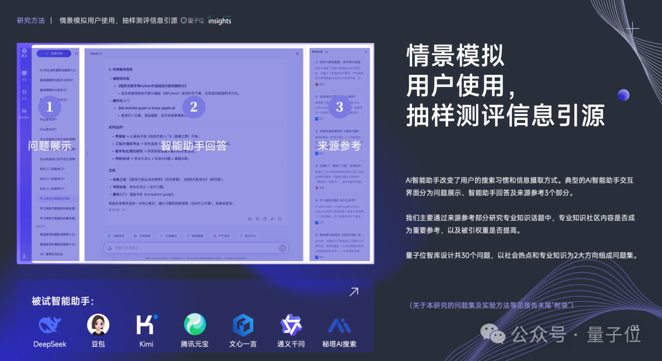The height and width of the screenshot is (361, 662).
Task: Enable 深度思考 mode below the answer
Action: [114, 236]
